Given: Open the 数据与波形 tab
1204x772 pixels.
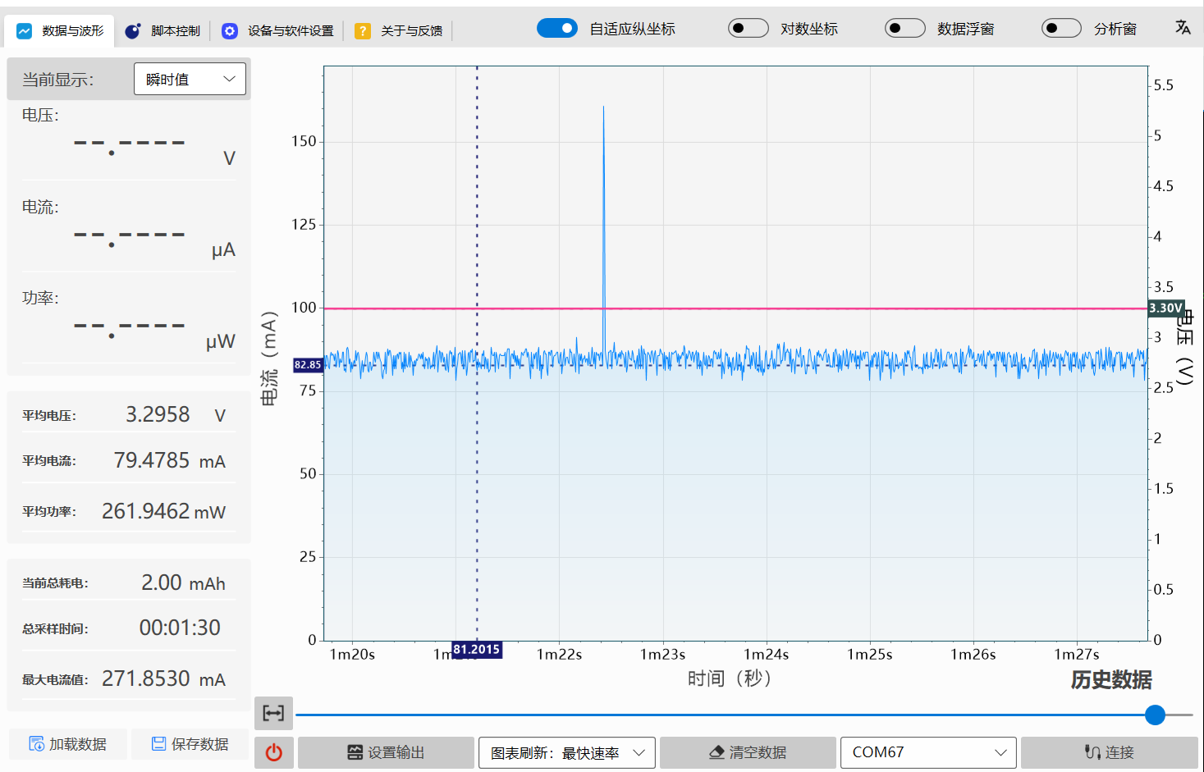Looking at the screenshot, I should (60, 31).
